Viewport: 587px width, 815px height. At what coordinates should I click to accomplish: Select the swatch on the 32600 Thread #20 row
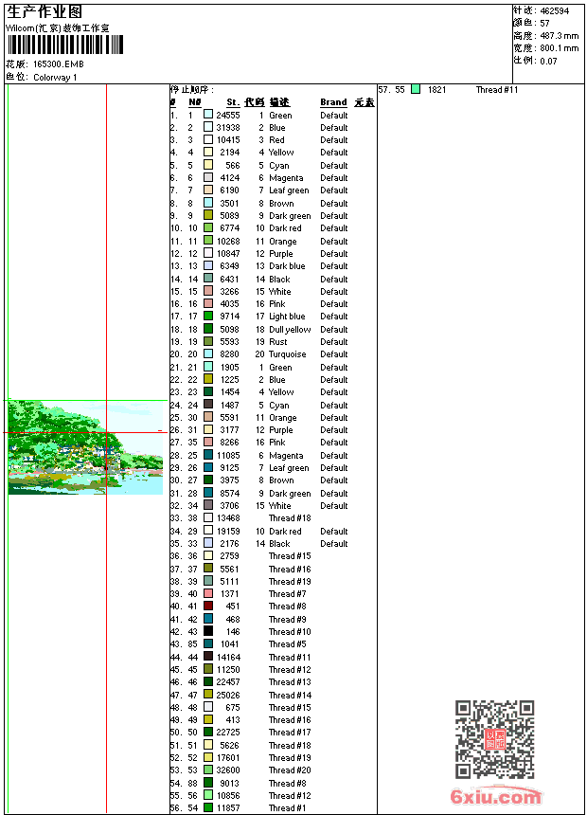[208, 770]
